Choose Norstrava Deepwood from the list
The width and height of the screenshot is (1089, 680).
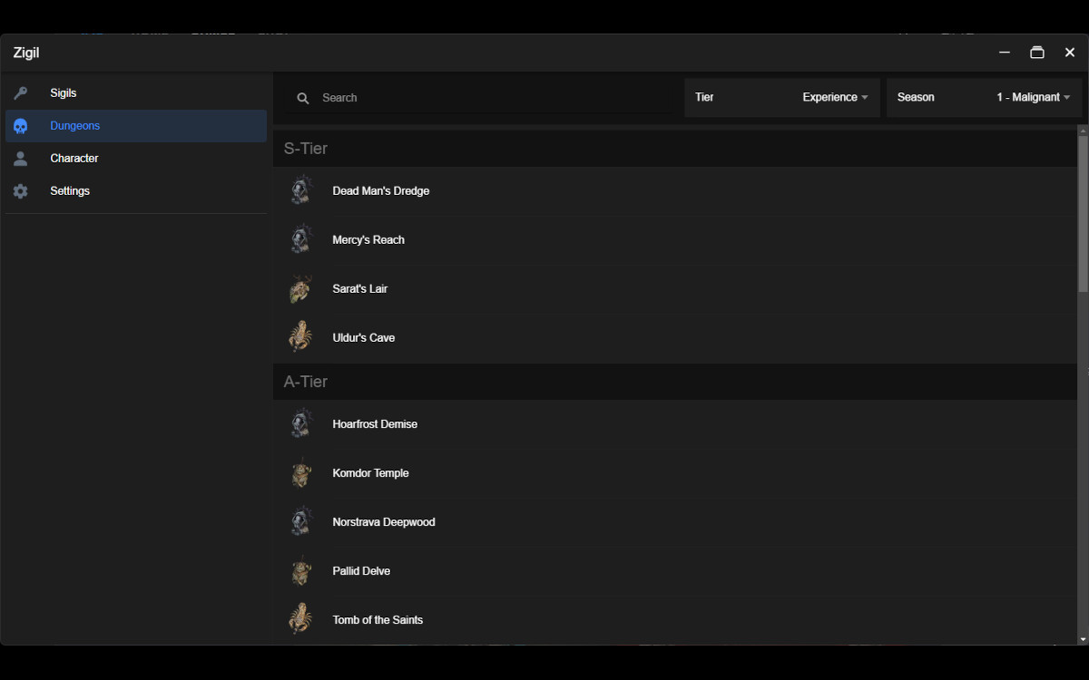click(384, 522)
